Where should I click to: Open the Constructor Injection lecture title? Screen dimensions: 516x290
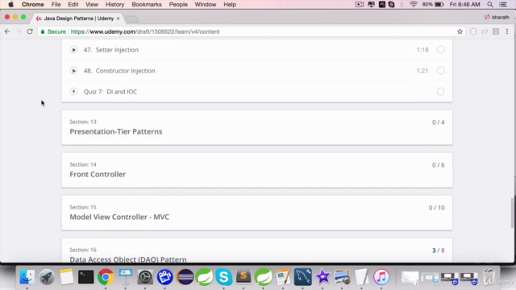pyautogui.click(x=125, y=71)
